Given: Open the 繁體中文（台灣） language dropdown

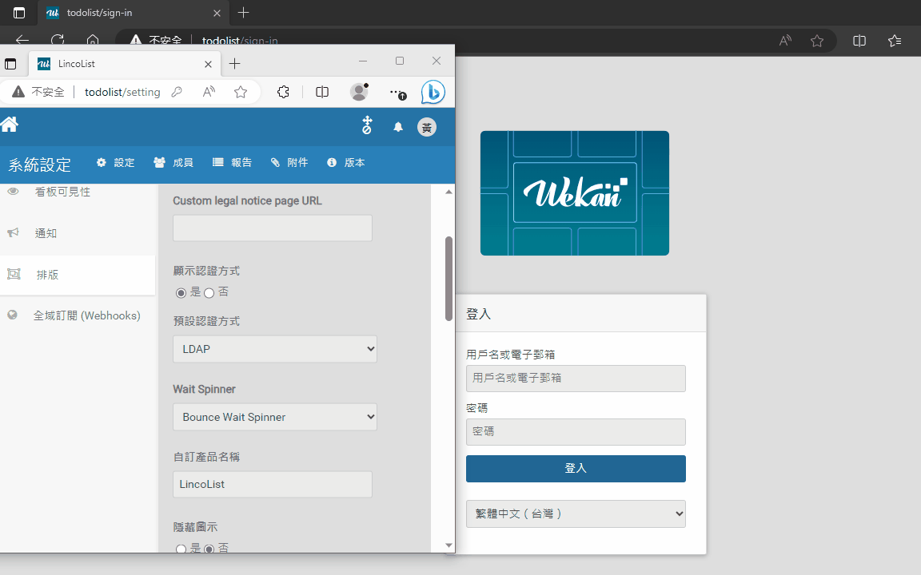Looking at the screenshot, I should [x=576, y=514].
